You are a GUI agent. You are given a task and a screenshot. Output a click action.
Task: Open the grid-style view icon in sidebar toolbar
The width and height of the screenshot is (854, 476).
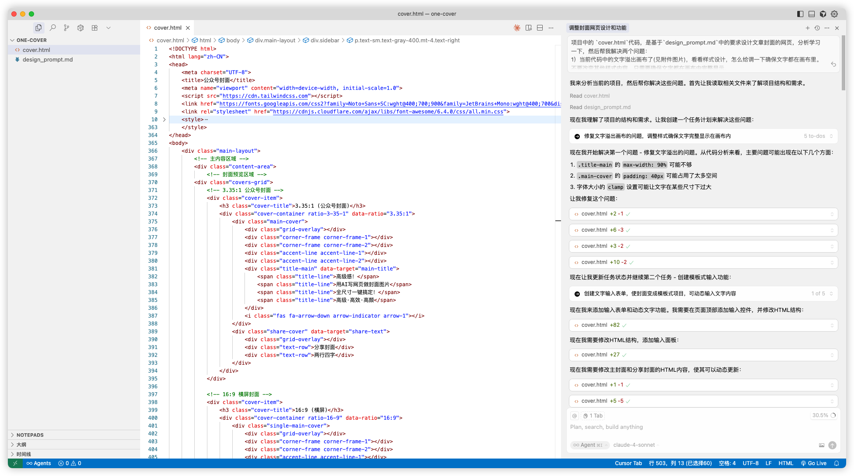coord(94,27)
